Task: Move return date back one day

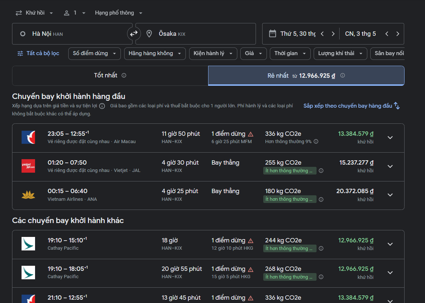Action: coord(387,34)
